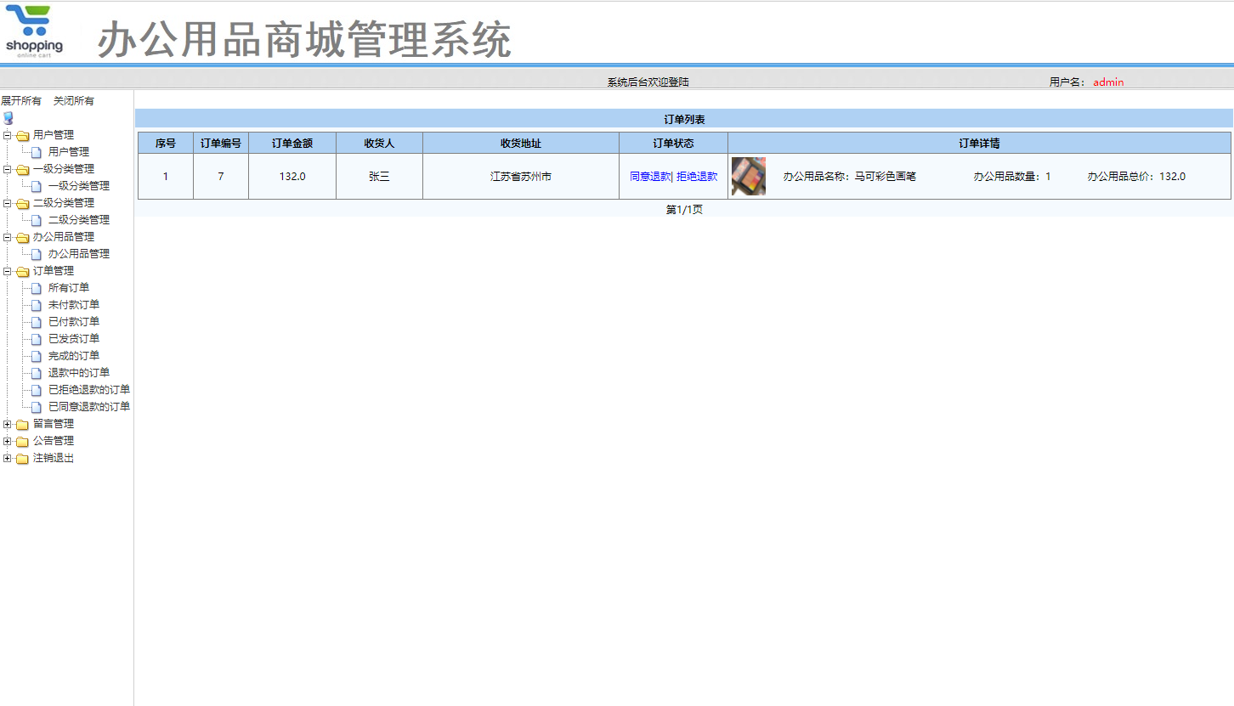Click the folder icon beside 注销退出
The height and width of the screenshot is (706, 1234).
[21, 457]
